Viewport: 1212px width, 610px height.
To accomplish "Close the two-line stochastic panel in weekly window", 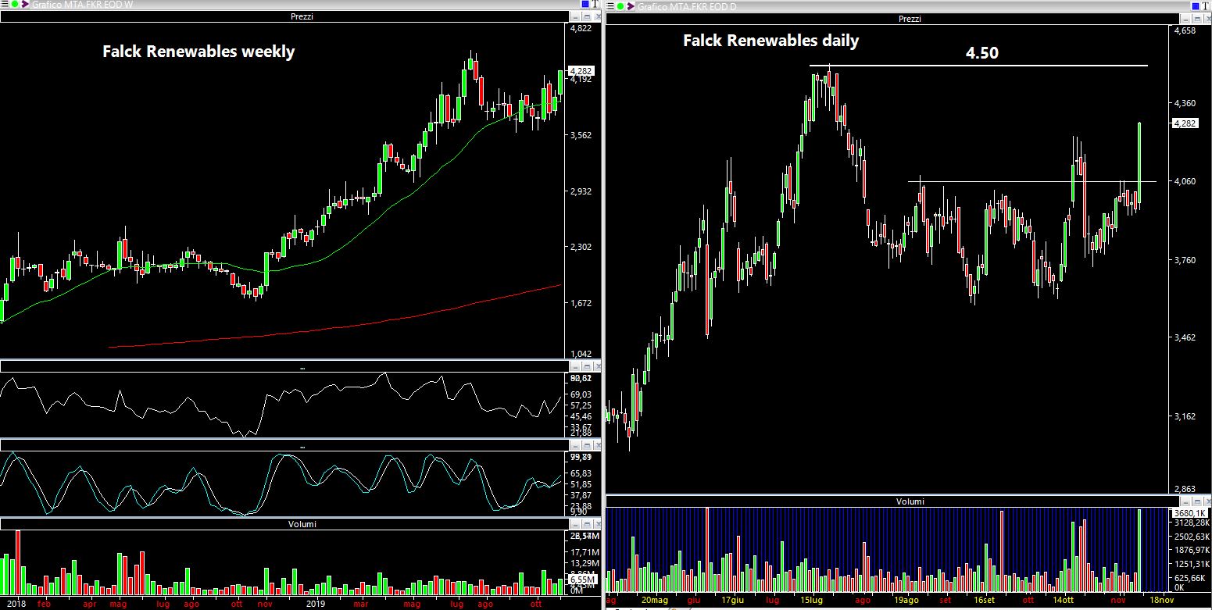I will coord(596,445).
